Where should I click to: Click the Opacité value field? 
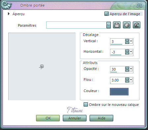pos(118,69)
